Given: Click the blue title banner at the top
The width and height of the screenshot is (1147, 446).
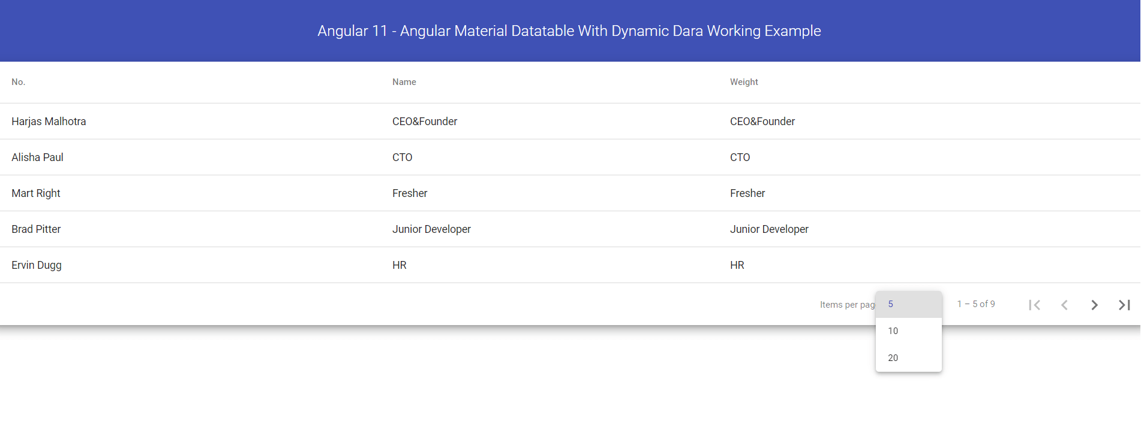Looking at the screenshot, I should click(x=569, y=31).
